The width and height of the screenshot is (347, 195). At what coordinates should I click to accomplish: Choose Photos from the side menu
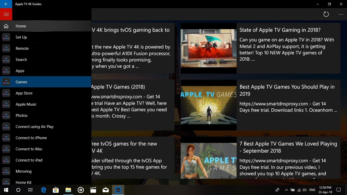tap(46, 115)
